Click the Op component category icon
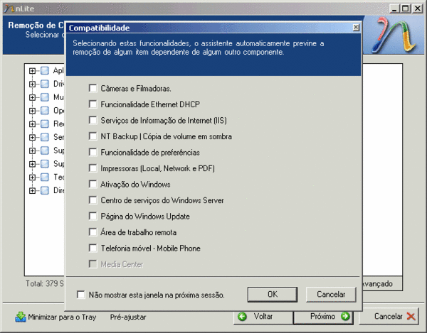The height and width of the screenshot is (333, 427). pos(45,111)
